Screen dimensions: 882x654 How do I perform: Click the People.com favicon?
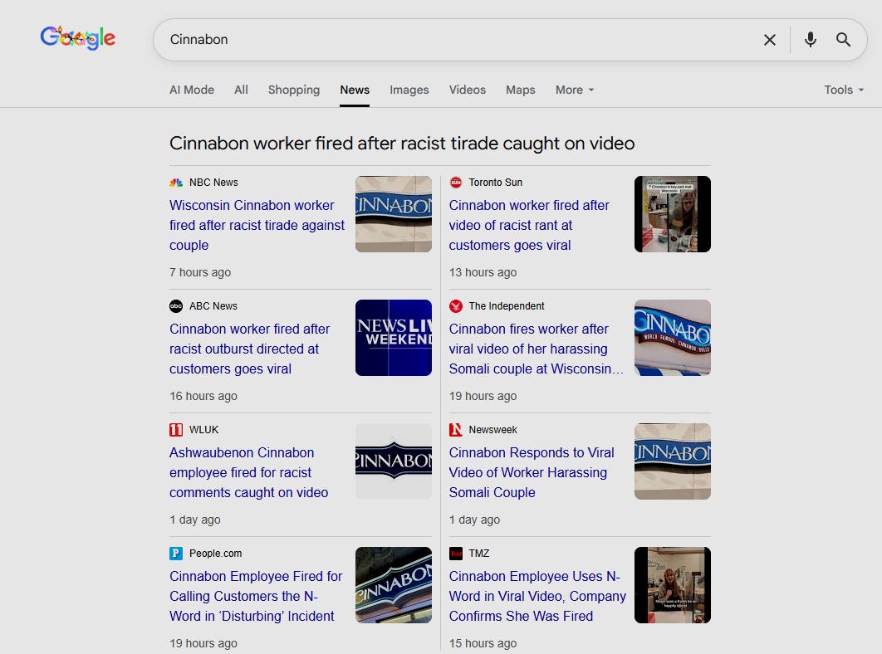176,554
